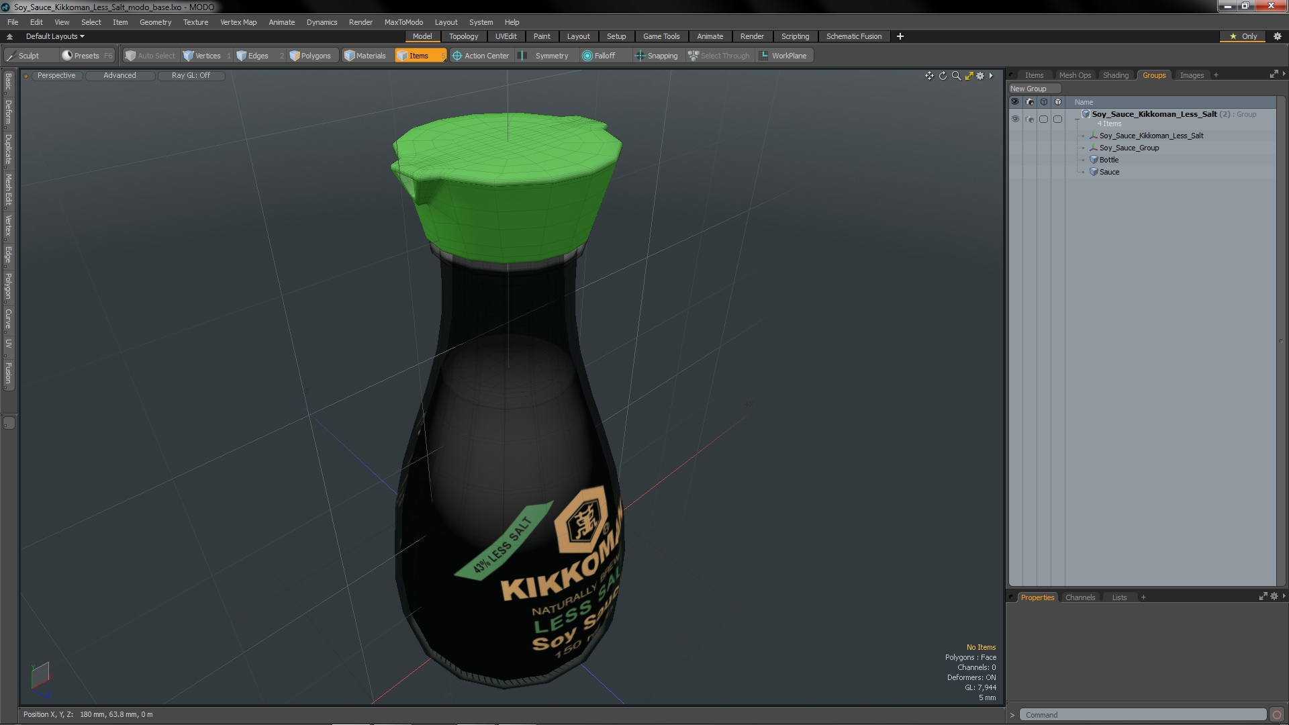Add a new layout tab with plus

coord(900,36)
